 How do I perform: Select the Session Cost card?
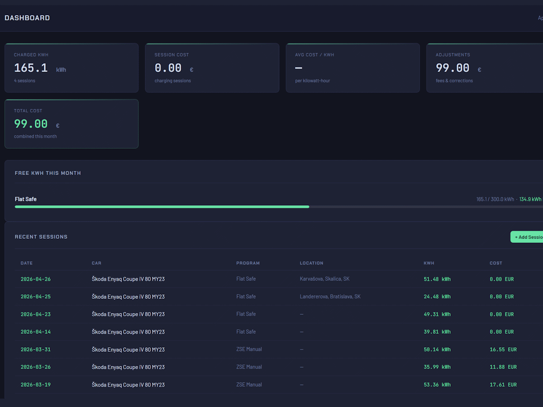(x=212, y=68)
